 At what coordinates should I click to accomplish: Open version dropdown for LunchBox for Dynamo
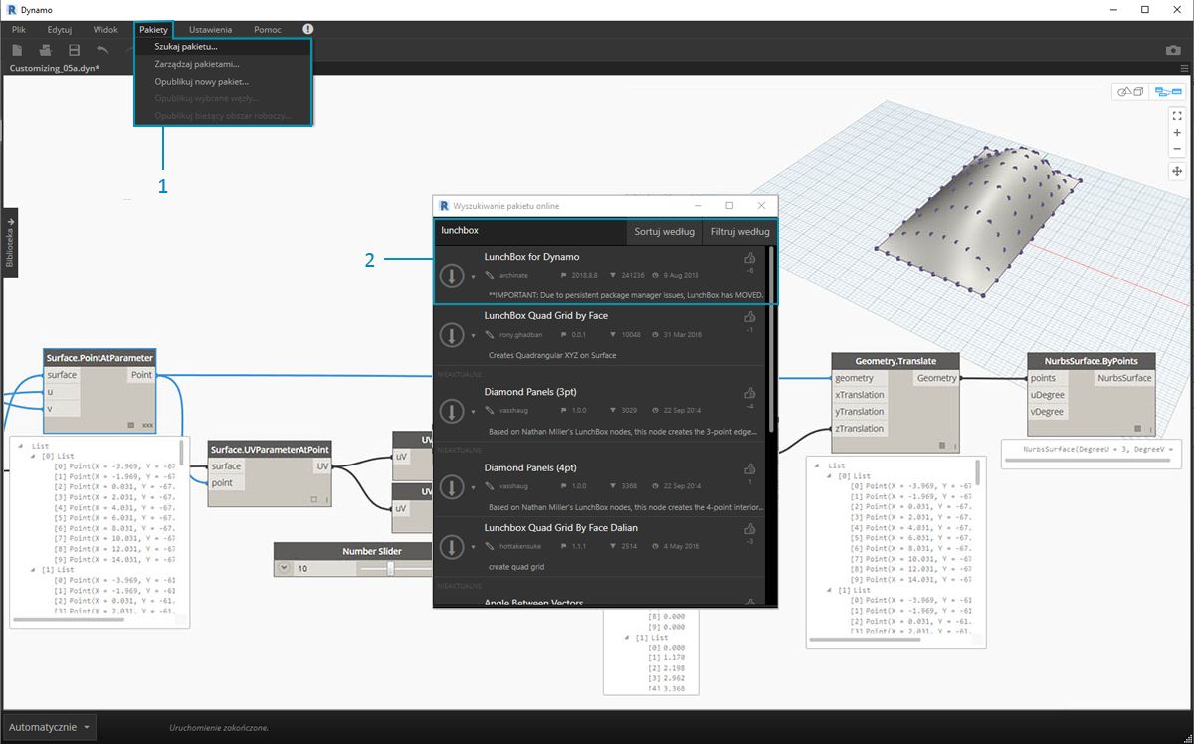coord(473,277)
